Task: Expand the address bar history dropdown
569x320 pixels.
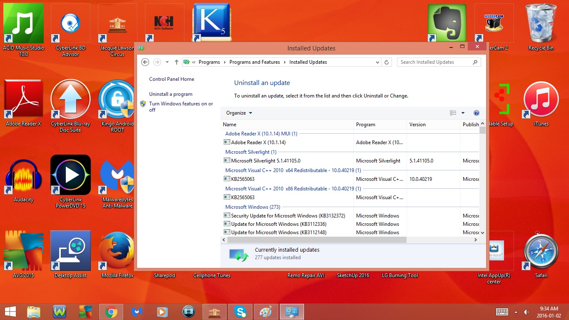Action: click(378, 62)
